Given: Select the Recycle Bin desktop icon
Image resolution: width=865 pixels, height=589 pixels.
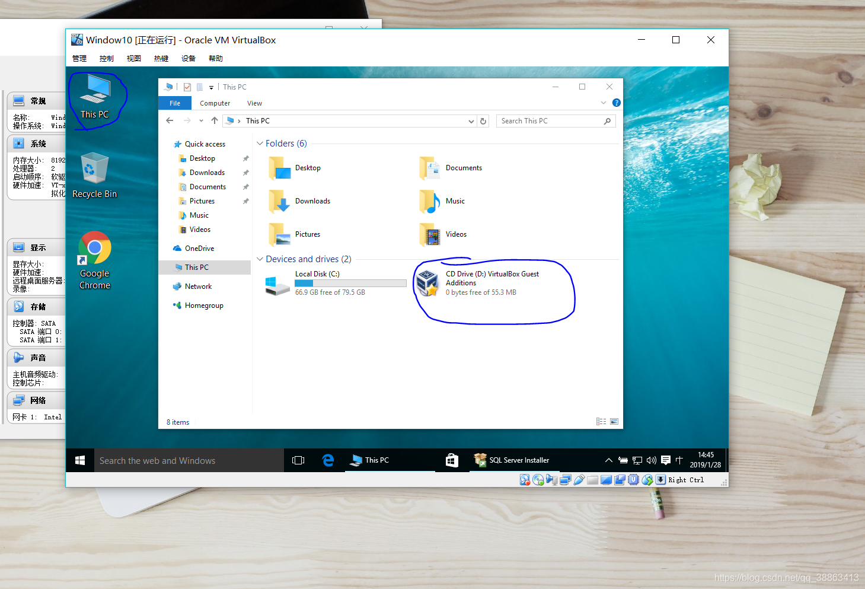Looking at the screenshot, I should click(95, 176).
